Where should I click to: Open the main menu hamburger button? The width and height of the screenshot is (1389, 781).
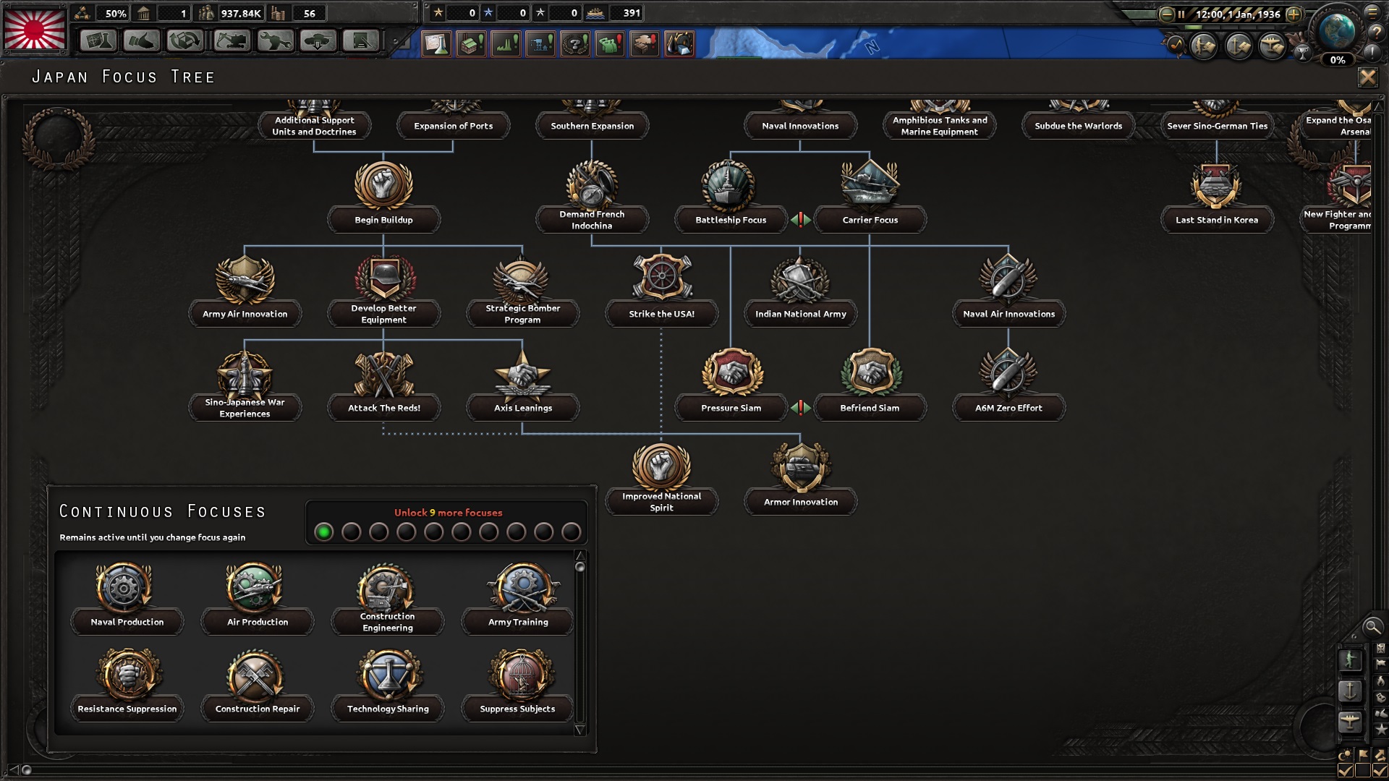click(1372, 12)
